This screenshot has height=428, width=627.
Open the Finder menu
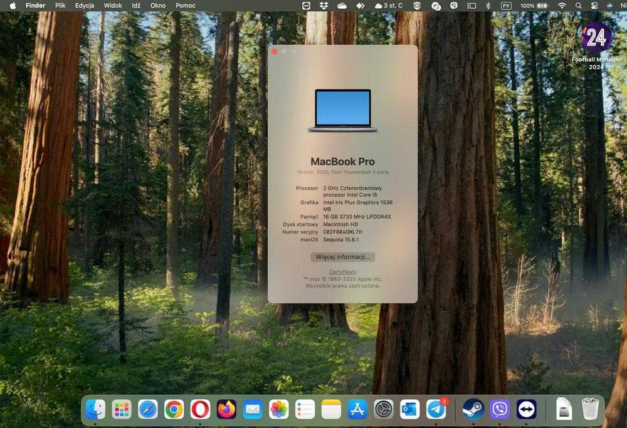coord(35,6)
